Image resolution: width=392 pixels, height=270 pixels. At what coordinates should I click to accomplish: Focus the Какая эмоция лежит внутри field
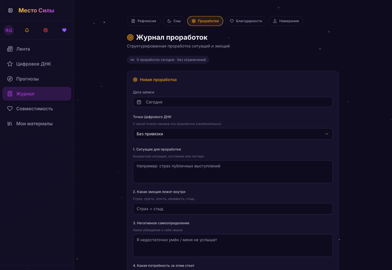tap(233, 209)
